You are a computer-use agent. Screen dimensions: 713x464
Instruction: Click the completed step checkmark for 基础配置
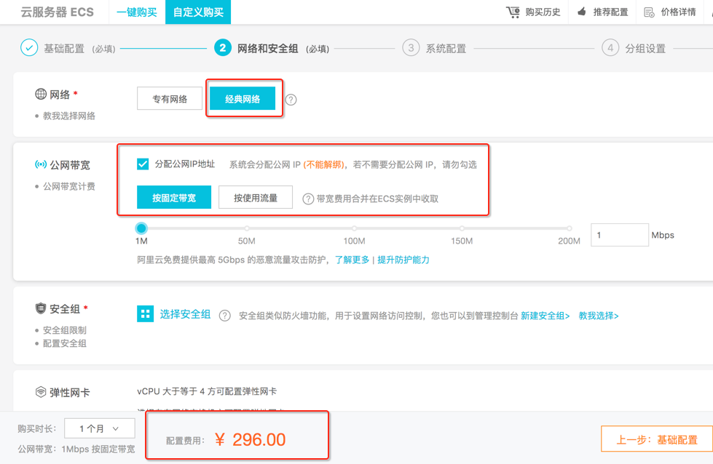29,48
